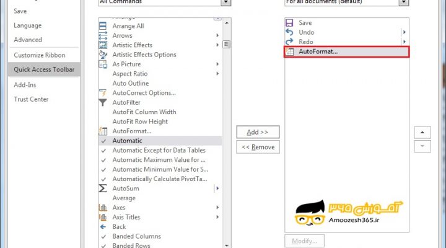Select AutoFormat icon in commands list
Viewport: 446px width, 248px height.
point(103,131)
